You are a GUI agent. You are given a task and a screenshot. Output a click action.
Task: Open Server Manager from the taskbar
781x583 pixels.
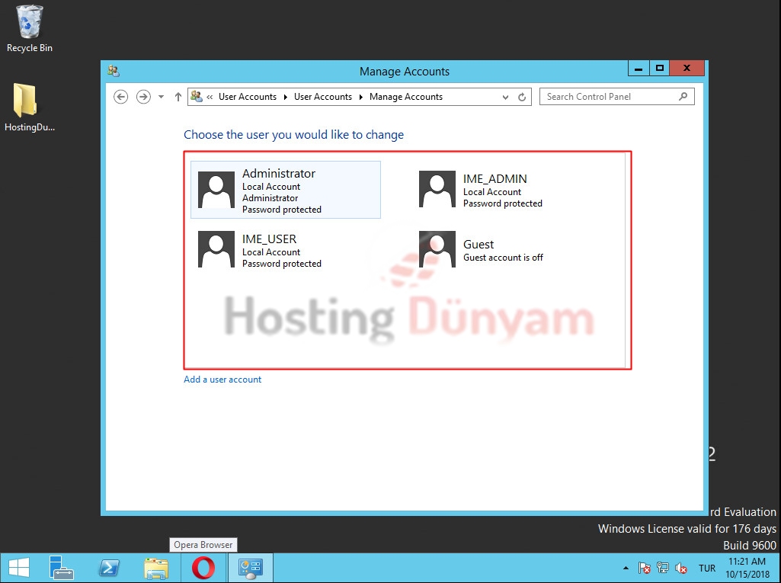pos(61,568)
